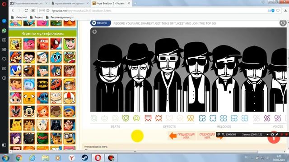289x162 pixels.
Task: Select the second green beat icon
Action: [x=136, y=118]
